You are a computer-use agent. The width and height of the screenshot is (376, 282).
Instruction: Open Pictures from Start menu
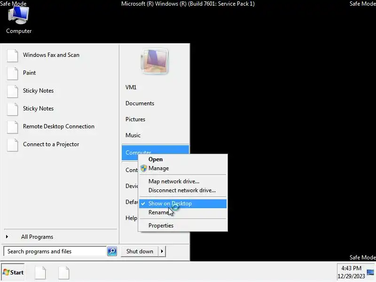pos(135,119)
